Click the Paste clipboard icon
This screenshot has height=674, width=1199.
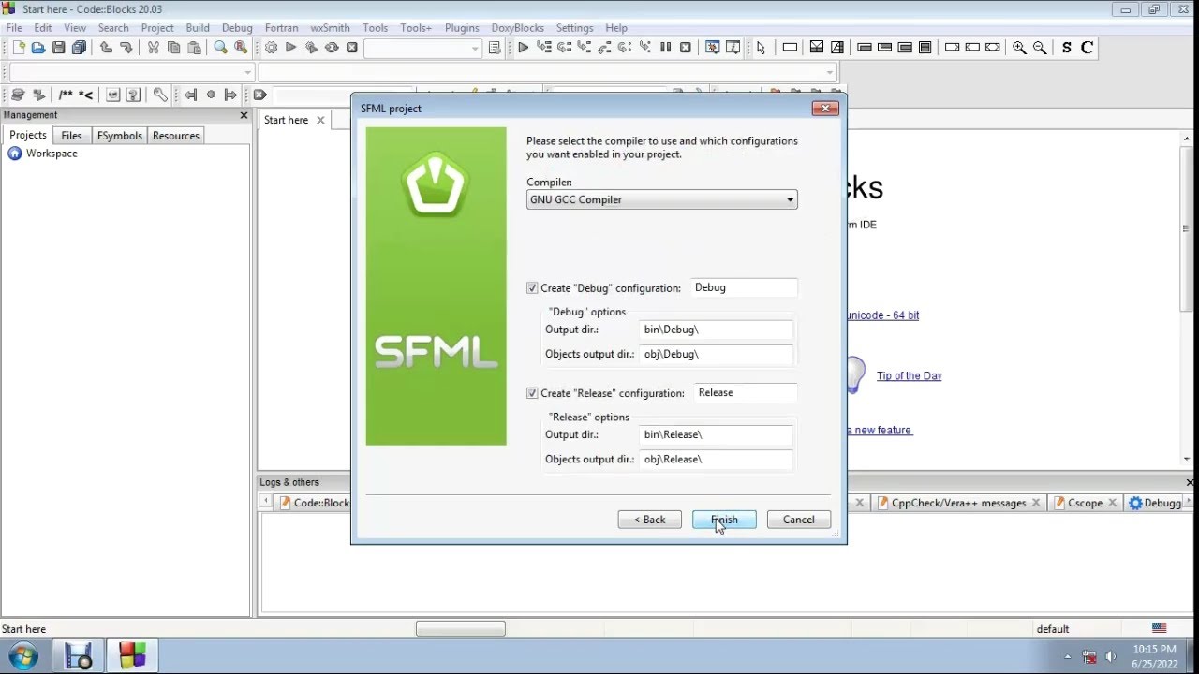click(194, 48)
